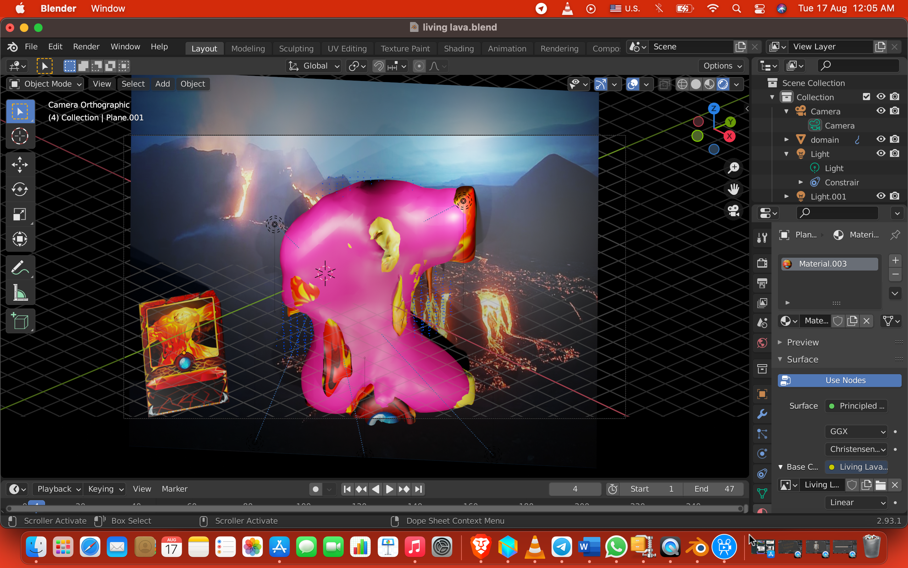908x568 pixels.
Task: Switch to the Shading workspace tab
Action: 459,49
